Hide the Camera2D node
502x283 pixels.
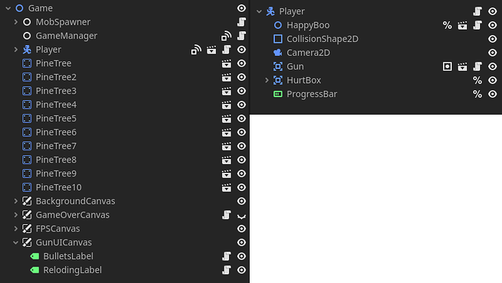coord(493,53)
